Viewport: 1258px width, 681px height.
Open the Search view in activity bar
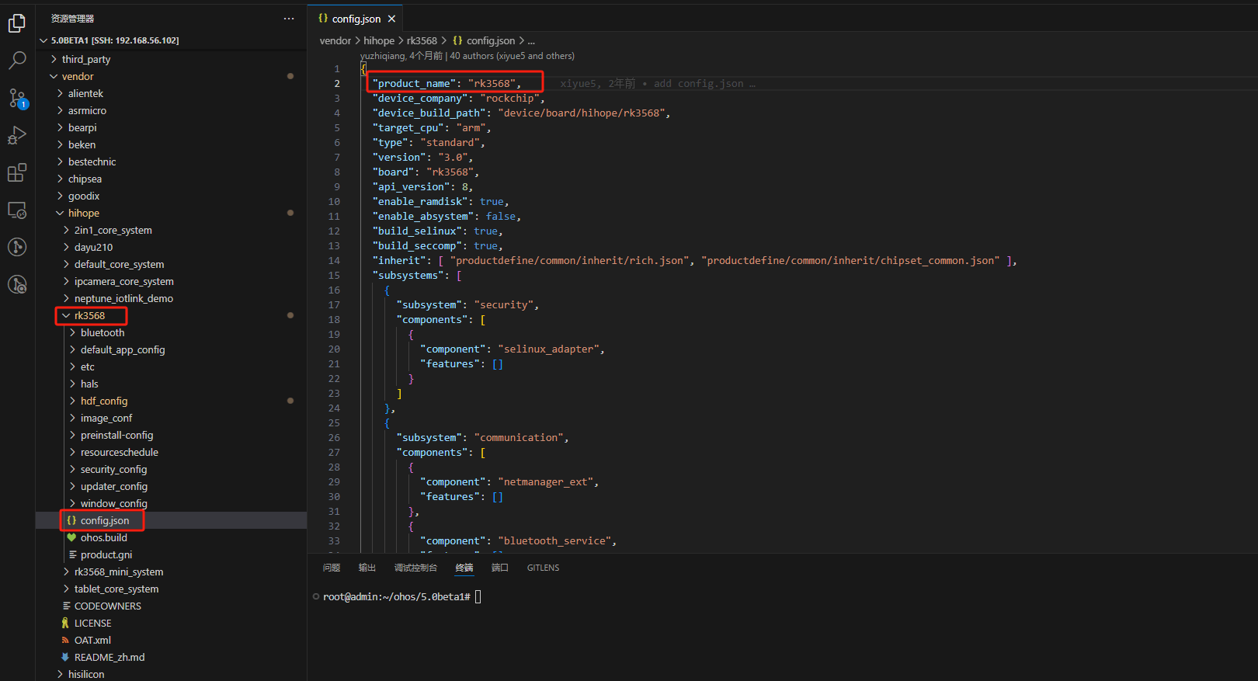click(17, 61)
